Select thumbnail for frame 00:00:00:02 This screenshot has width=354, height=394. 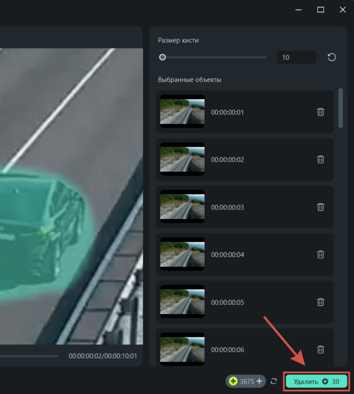182,159
